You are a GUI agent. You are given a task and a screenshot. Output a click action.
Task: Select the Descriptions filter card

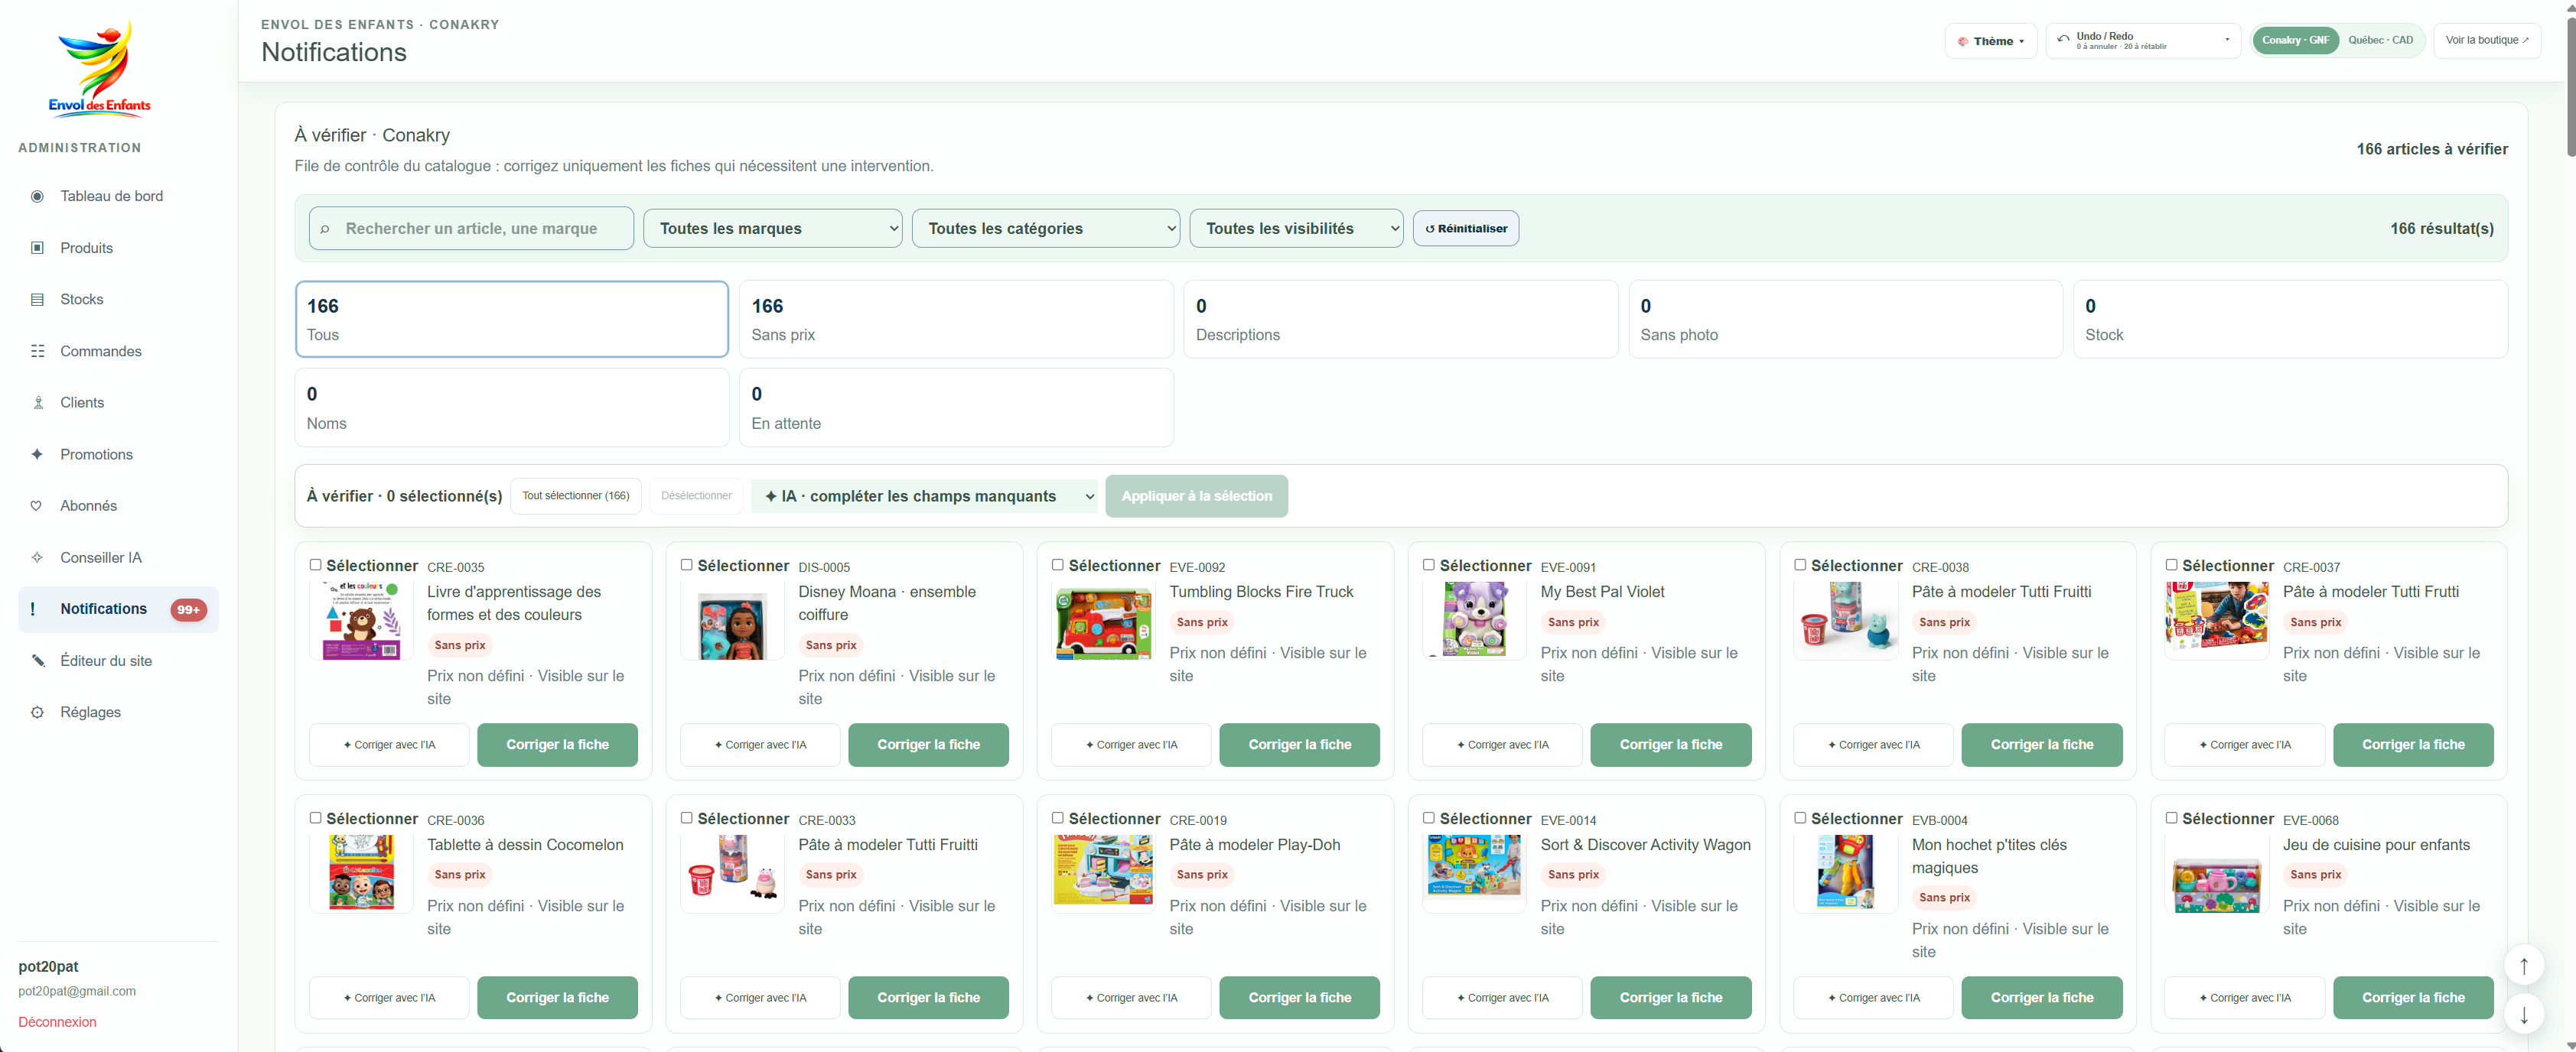(1400, 320)
